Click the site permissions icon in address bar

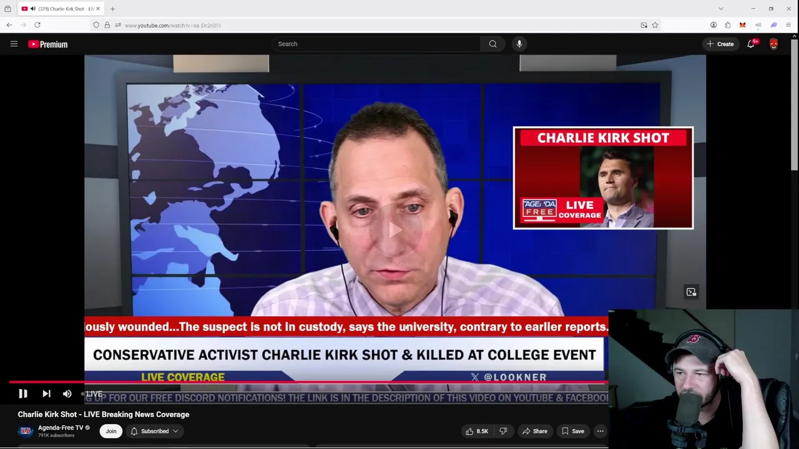click(x=118, y=25)
